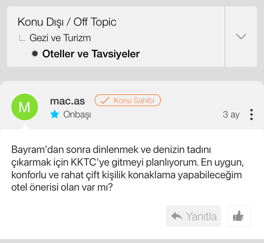Expand the forum category chevron dropdown
This screenshot has width=264, height=243.
(x=241, y=37)
